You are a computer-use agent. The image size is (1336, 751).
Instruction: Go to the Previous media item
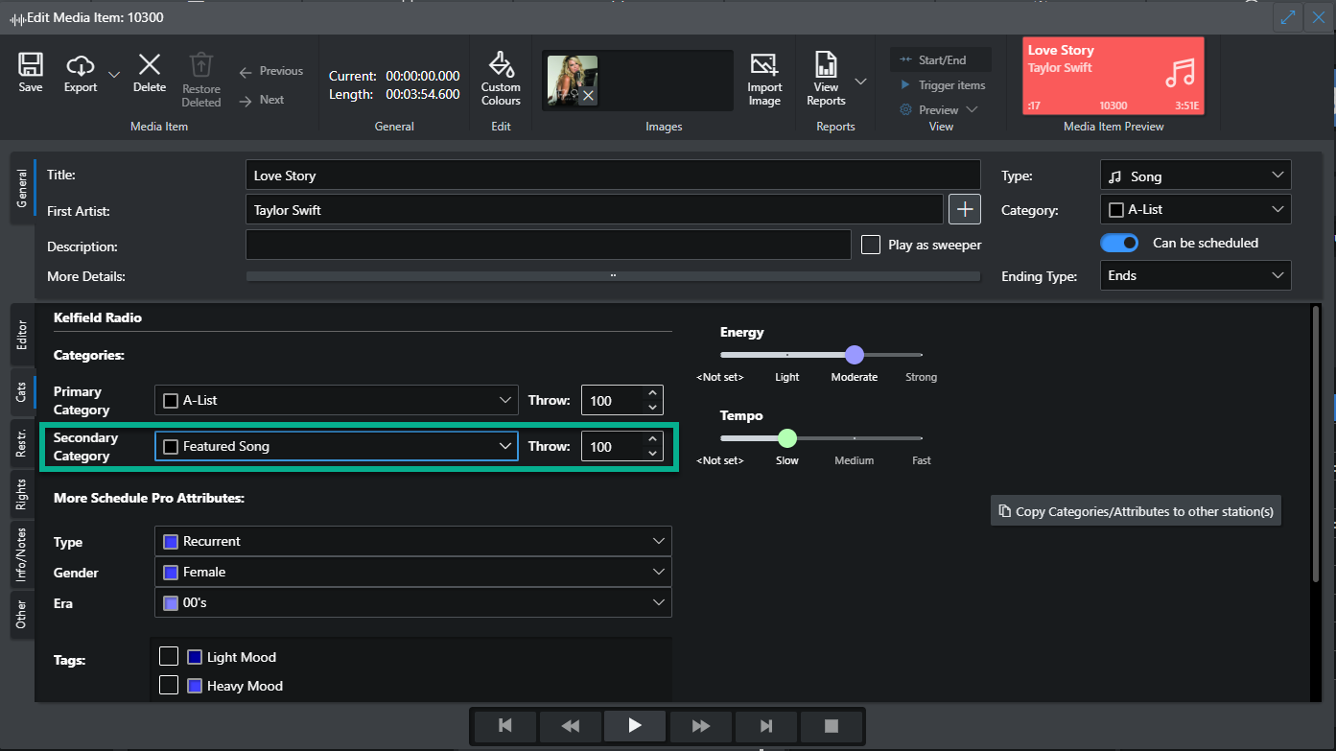pos(271,71)
